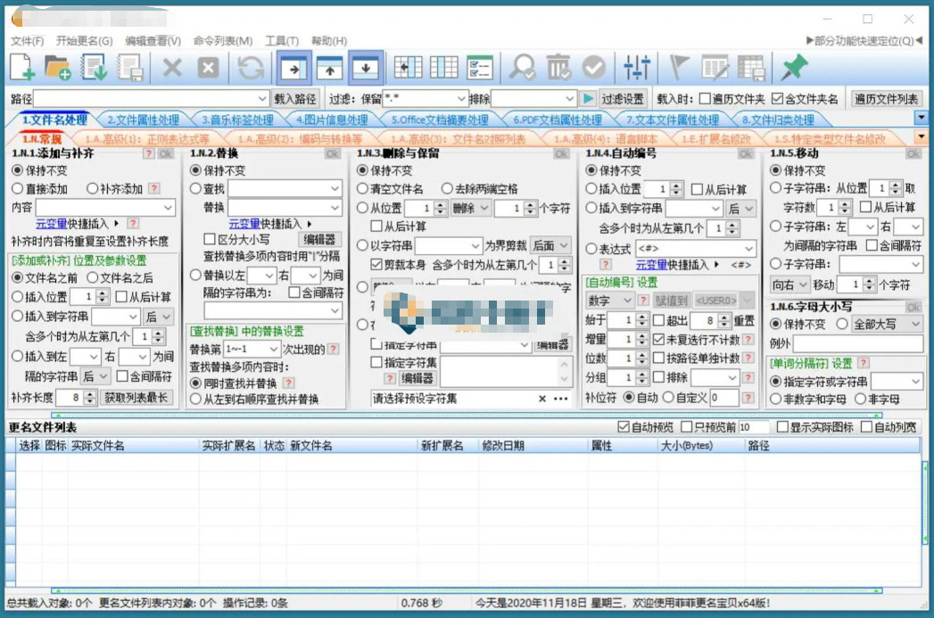Image resolution: width=934 pixels, height=618 pixels.
Task: Click the trash bin toolbar icon
Action: click(558, 68)
